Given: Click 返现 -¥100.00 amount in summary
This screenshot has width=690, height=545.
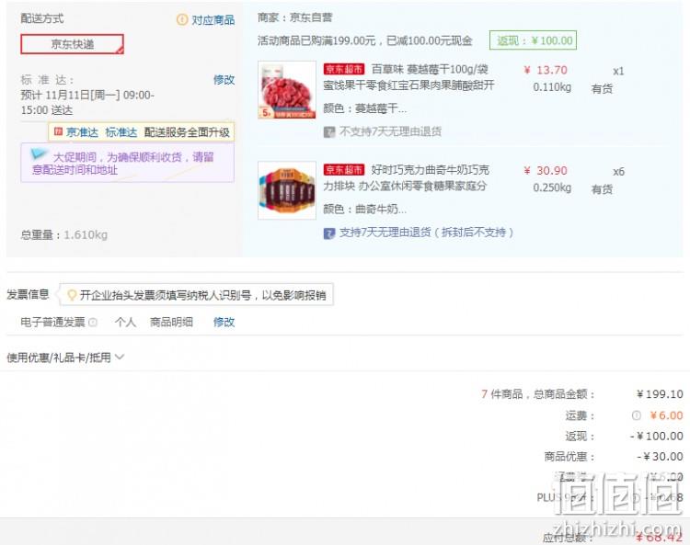Looking at the screenshot, I should click(656, 436).
